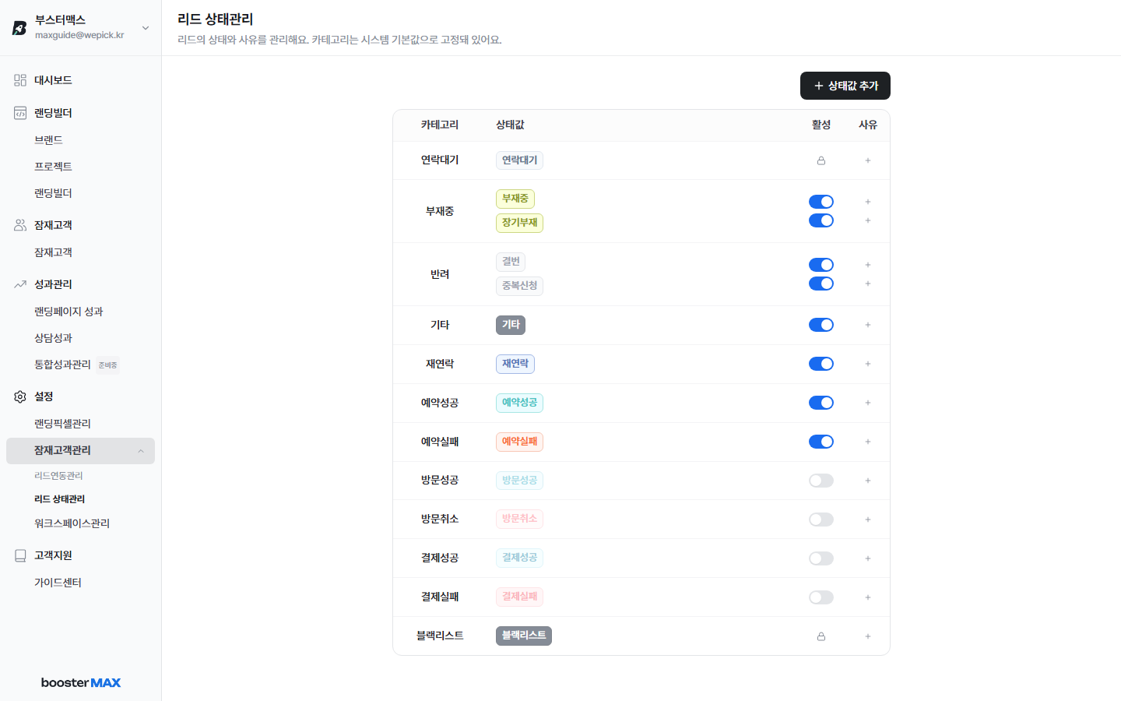The height and width of the screenshot is (701, 1121).
Task: Add reason for 부재중 status
Action: (868, 202)
